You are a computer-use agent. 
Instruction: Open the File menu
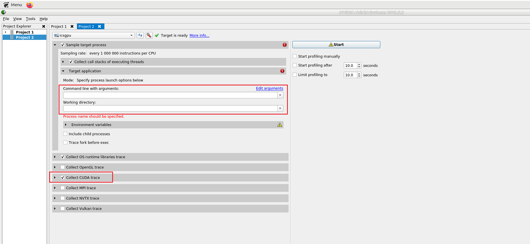point(6,19)
